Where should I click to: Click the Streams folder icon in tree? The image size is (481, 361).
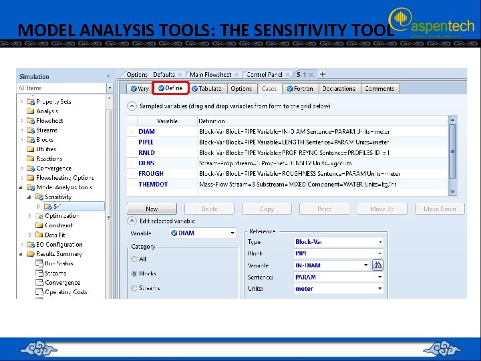30,130
